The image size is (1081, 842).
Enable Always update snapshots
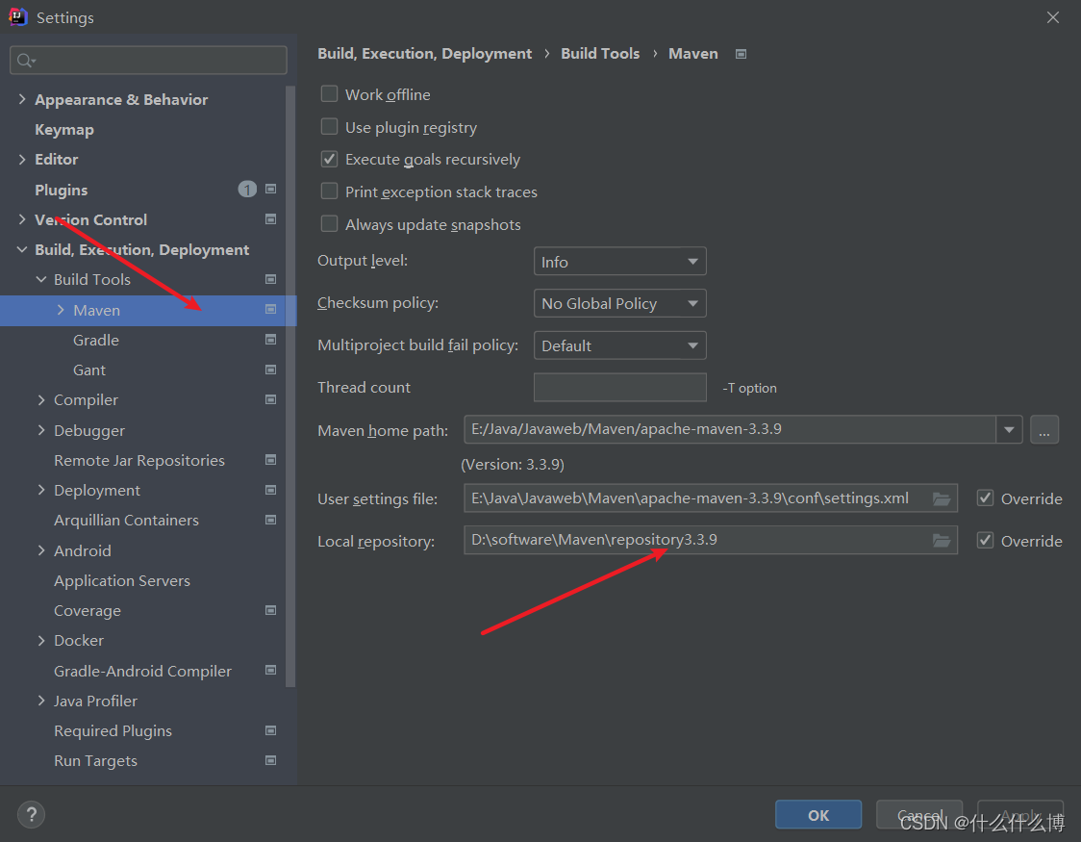[x=330, y=224]
